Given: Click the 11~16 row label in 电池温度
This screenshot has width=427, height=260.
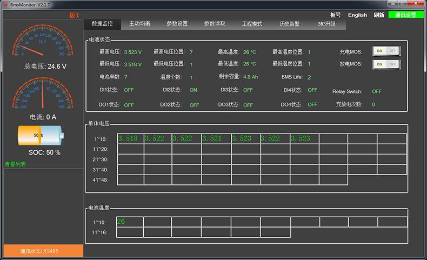Looking at the screenshot, I should pyautogui.click(x=99, y=232).
